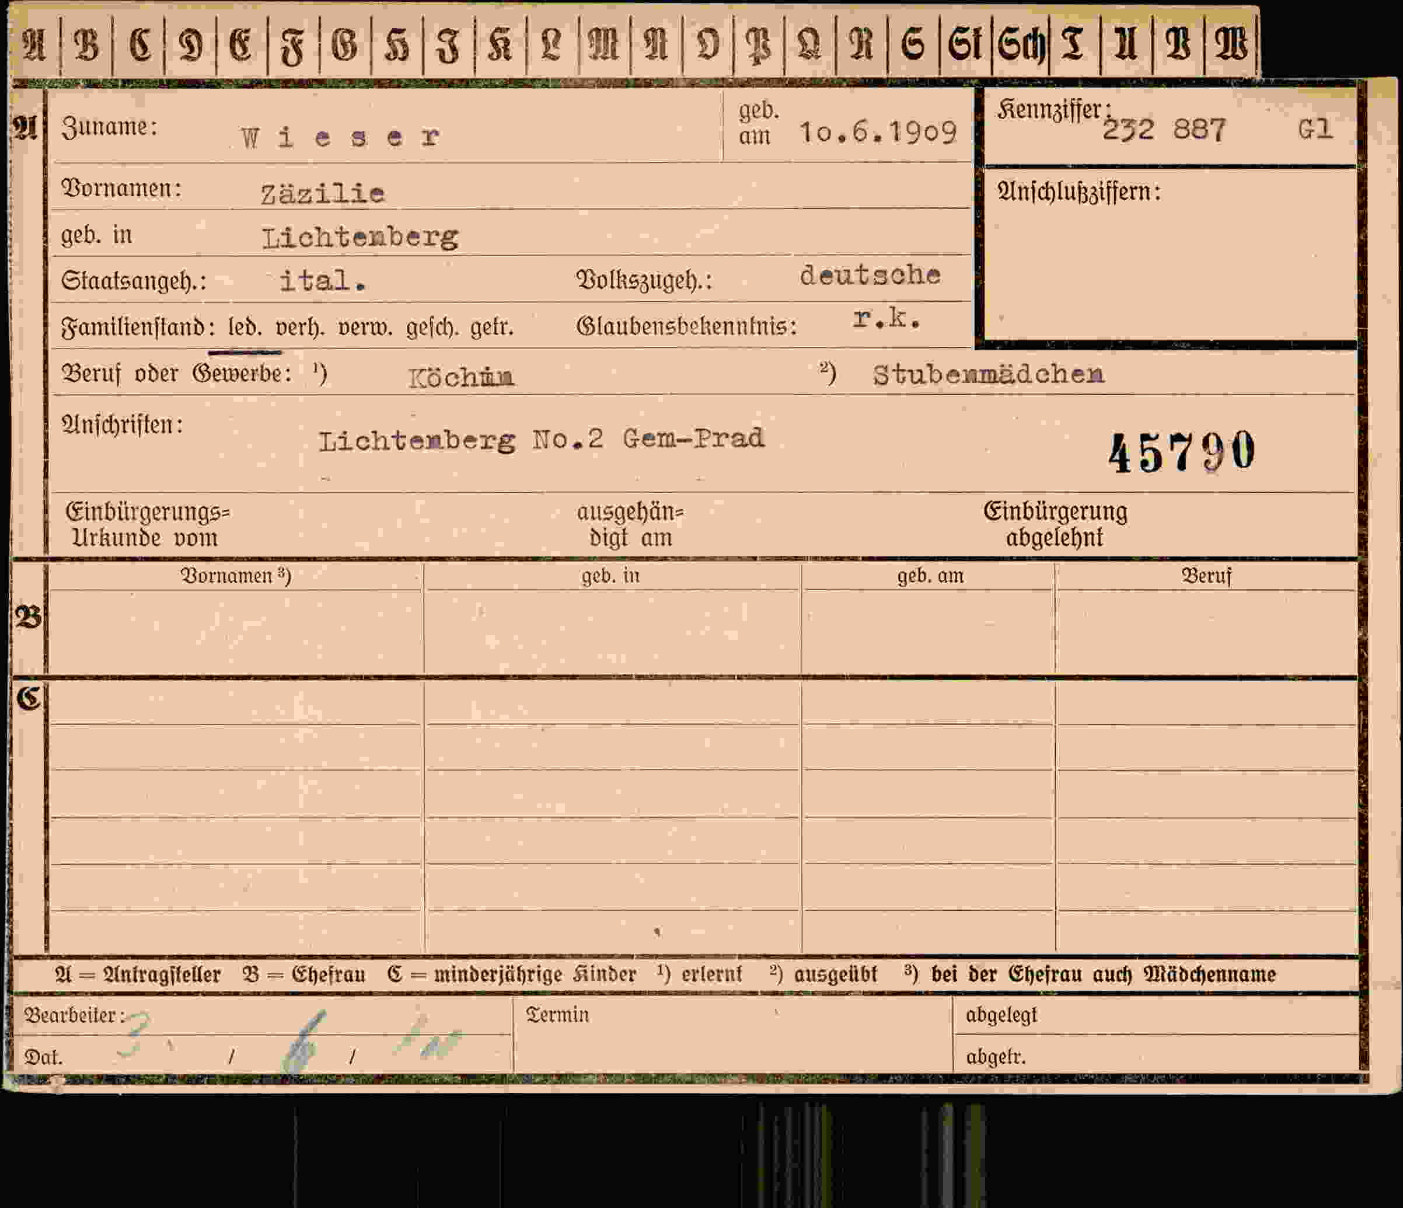
Task: Click the "Volkszugeh.:" label
Action: coord(645,279)
